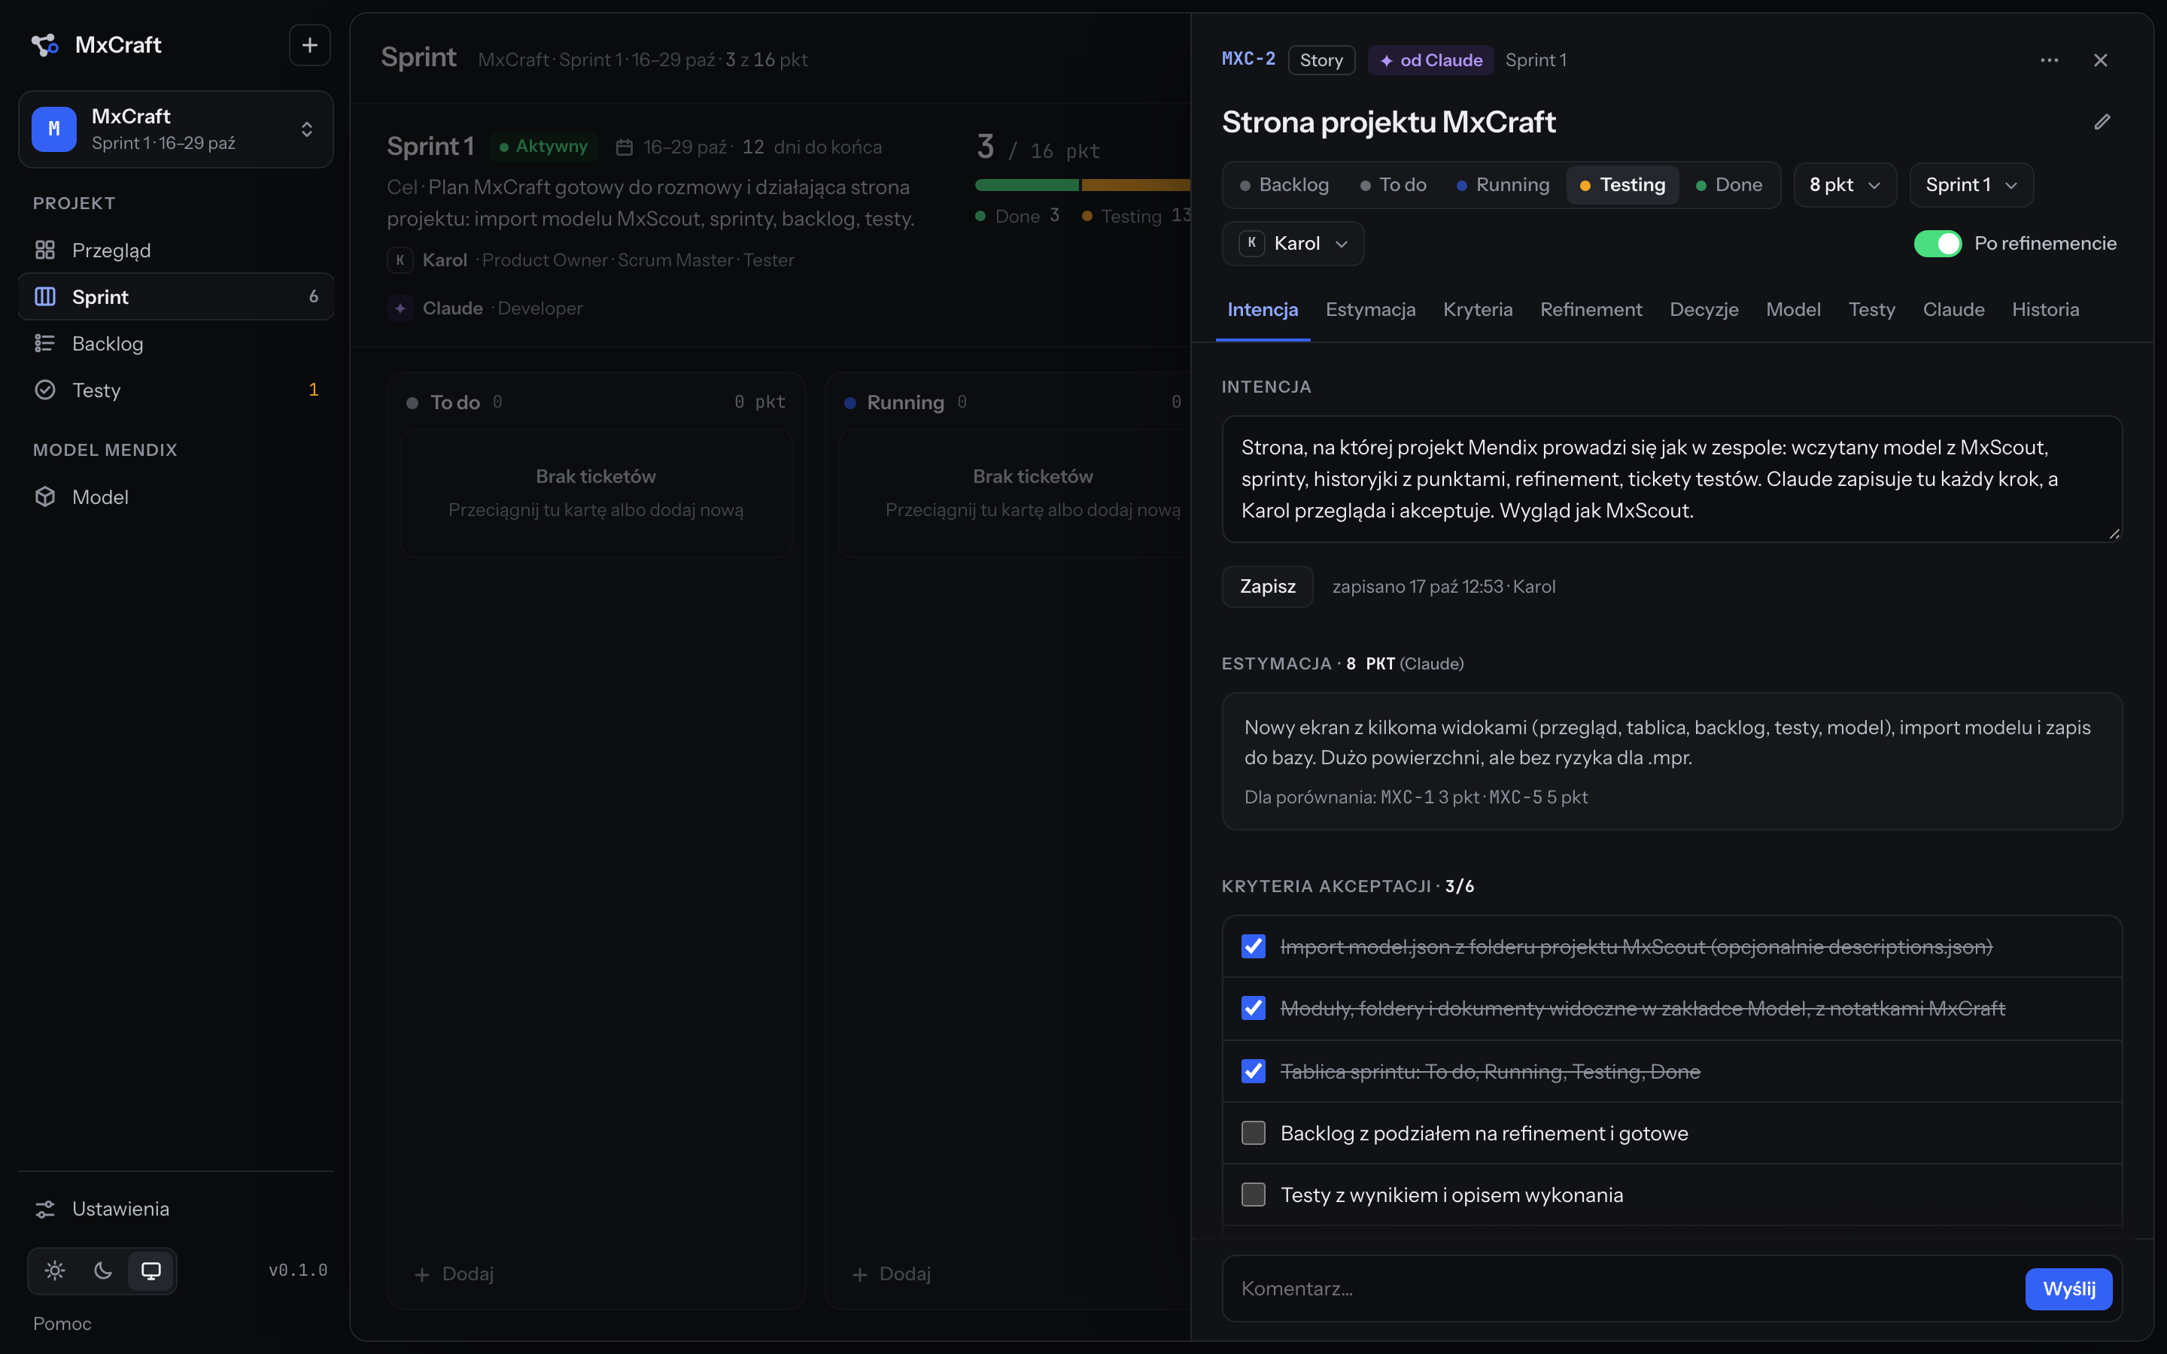This screenshot has height=1354, width=2167.
Task: Expand the MxCraft project switcher
Action: (x=175, y=129)
